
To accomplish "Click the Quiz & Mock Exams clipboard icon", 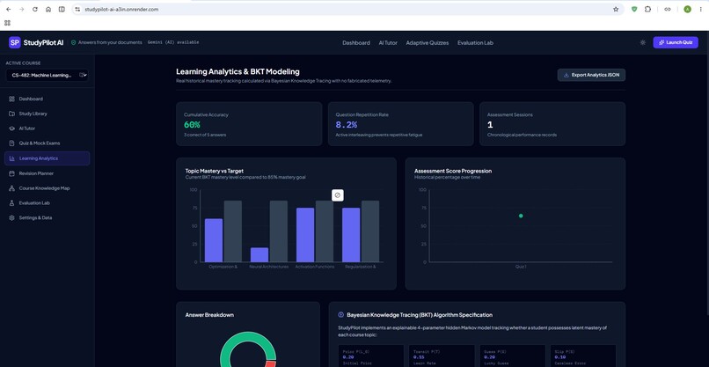I will point(11,143).
